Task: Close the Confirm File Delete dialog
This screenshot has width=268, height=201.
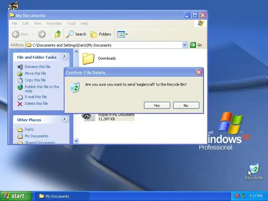Action: 199,72
